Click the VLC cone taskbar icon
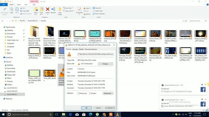Screen dimensions: 209x117 pyautogui.click(x=118, y=114)
